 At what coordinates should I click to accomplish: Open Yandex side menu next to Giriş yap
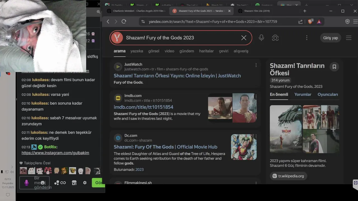pyautogui.click(x=348, y=38)
